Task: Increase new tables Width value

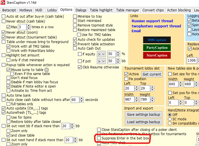Action: [181, 83]
